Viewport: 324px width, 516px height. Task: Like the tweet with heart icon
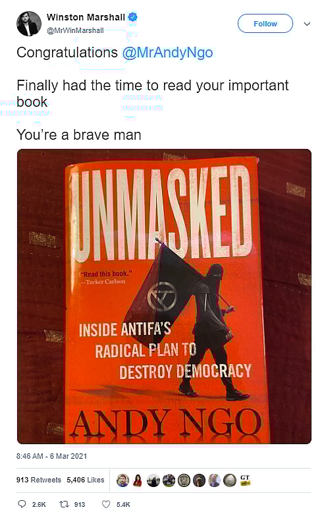(106, 504)
